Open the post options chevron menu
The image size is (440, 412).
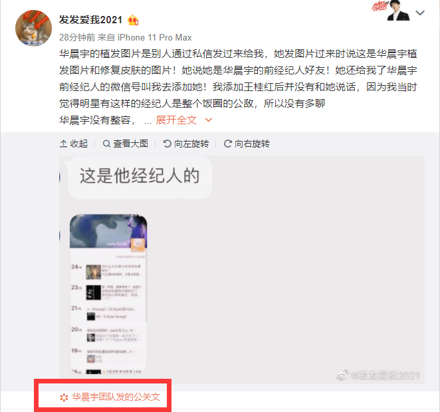tap(420, 13)
